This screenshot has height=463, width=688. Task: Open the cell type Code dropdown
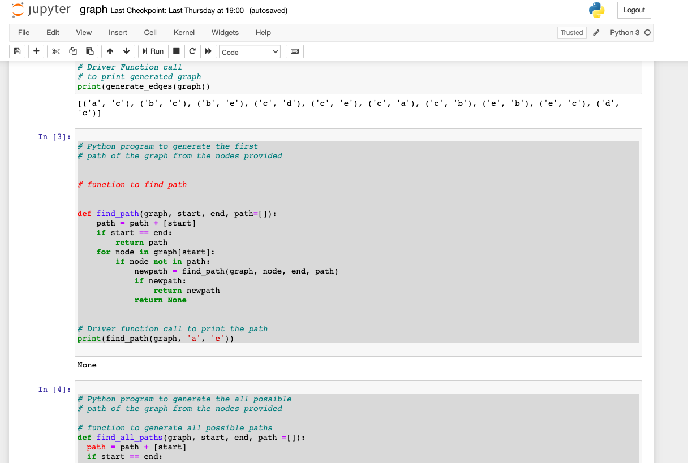point(250,51)
